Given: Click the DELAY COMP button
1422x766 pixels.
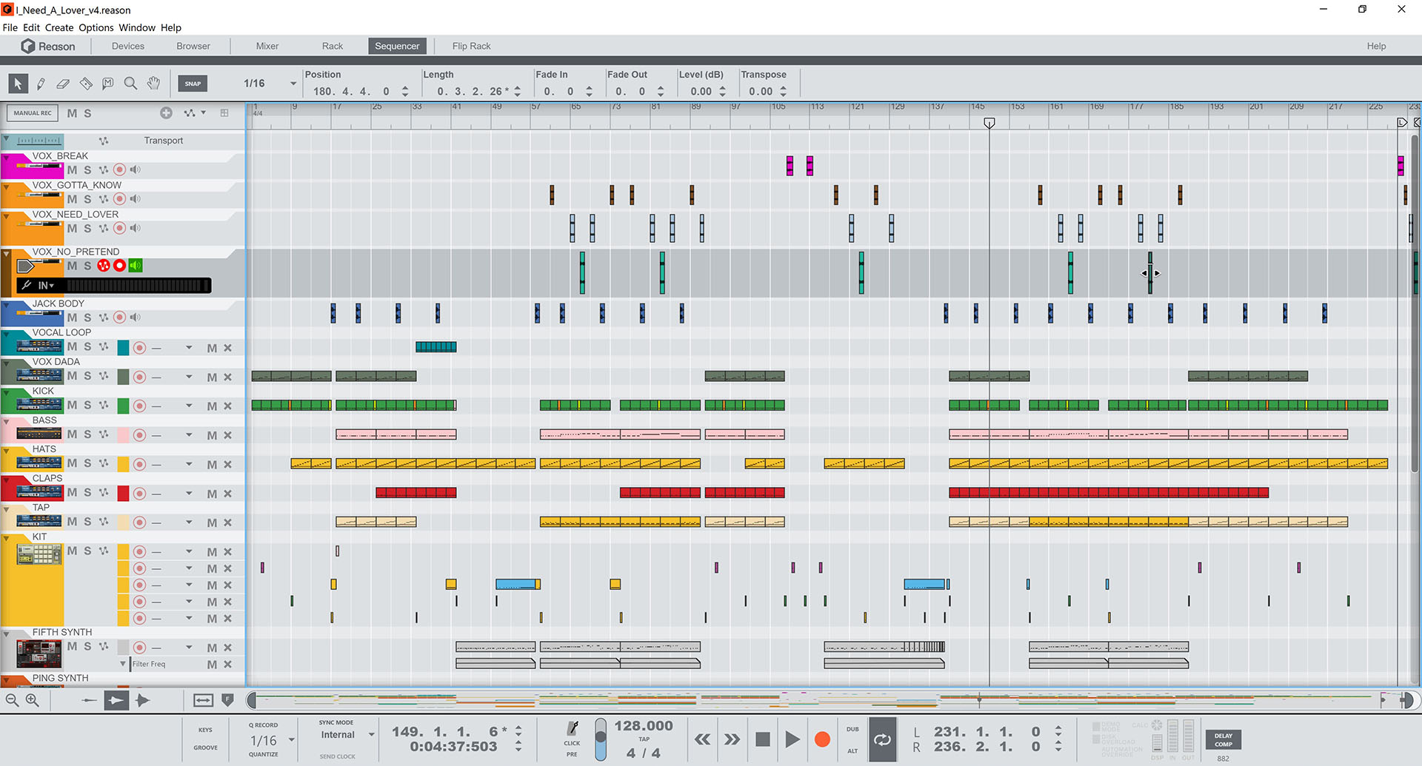Looking at the screenshot, I should click(x=1224, y=740).
